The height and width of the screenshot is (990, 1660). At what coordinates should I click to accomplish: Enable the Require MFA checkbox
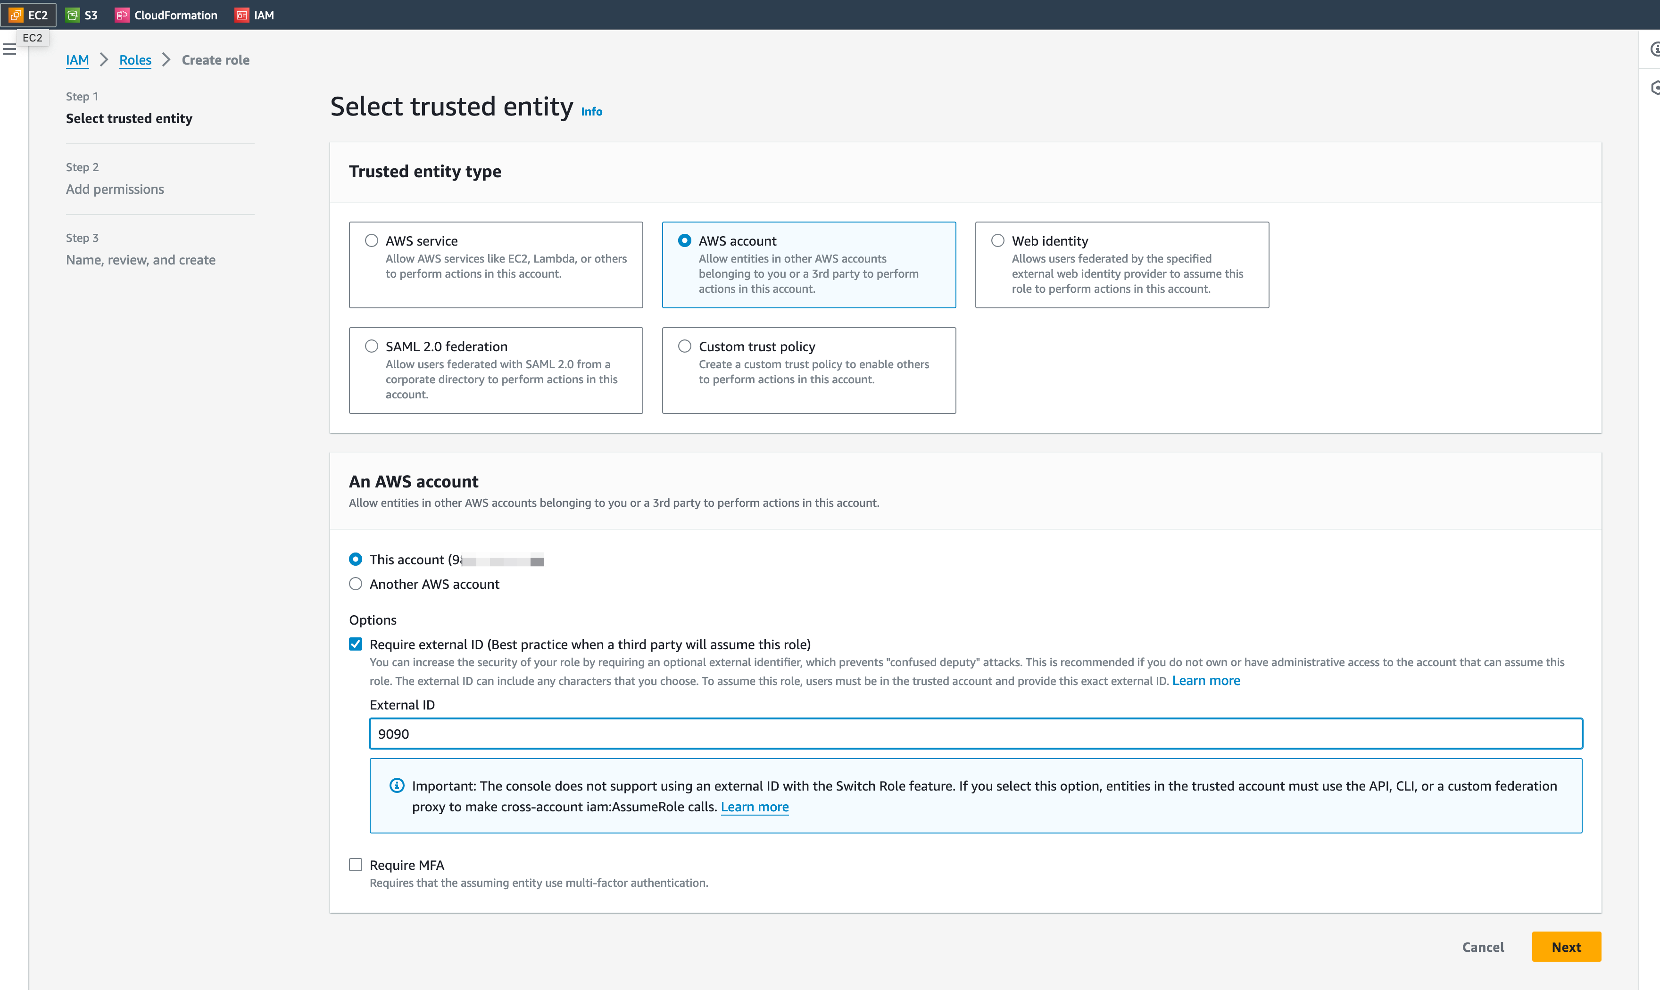coord(356,864)
